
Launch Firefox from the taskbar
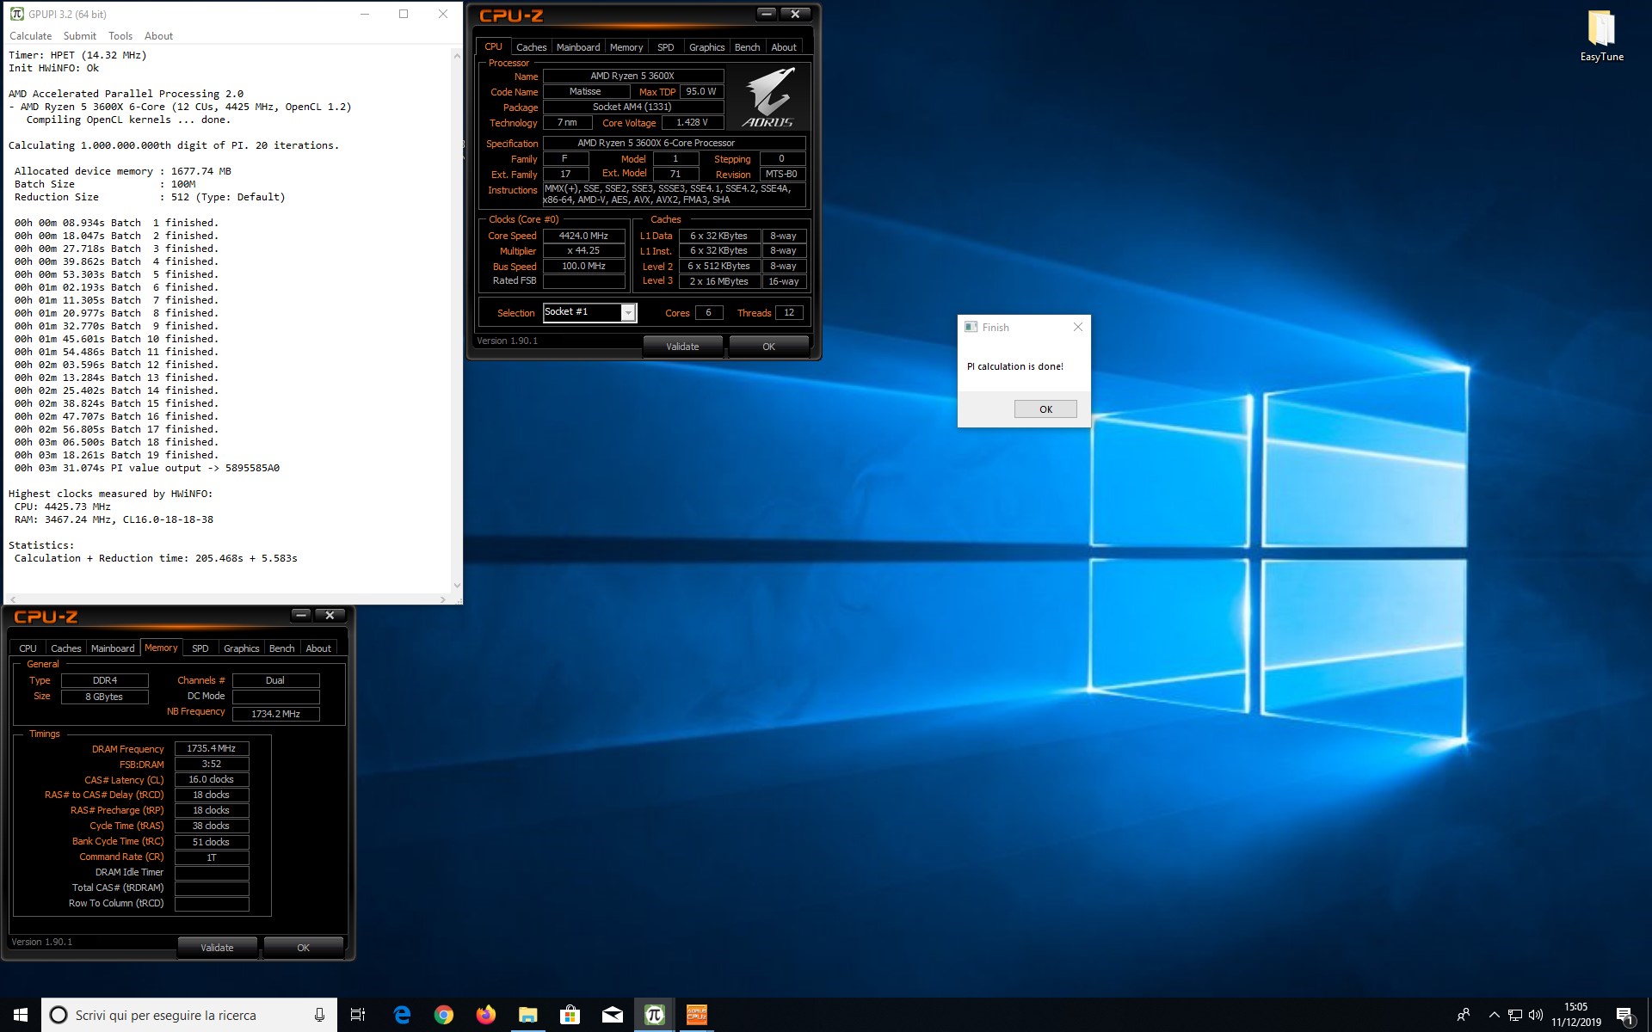click(486, 1015)
